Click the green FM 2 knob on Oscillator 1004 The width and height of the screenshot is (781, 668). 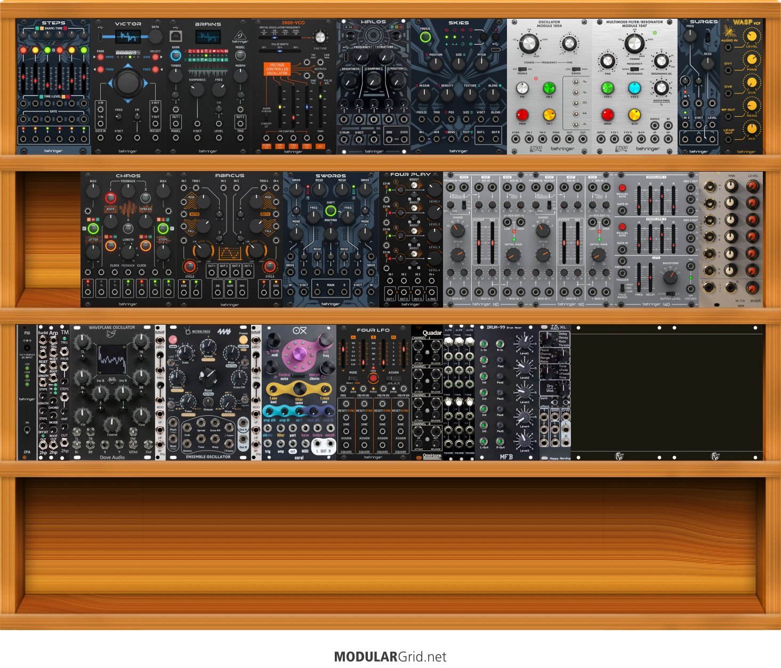(549, 88)
